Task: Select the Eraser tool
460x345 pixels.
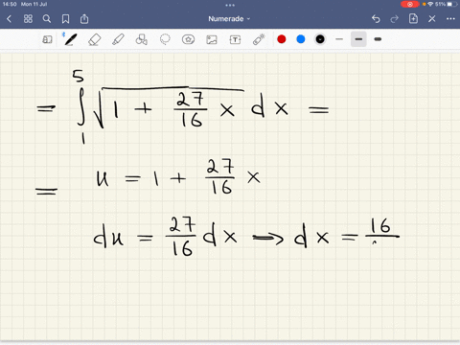Action: (x=94, y=39)
